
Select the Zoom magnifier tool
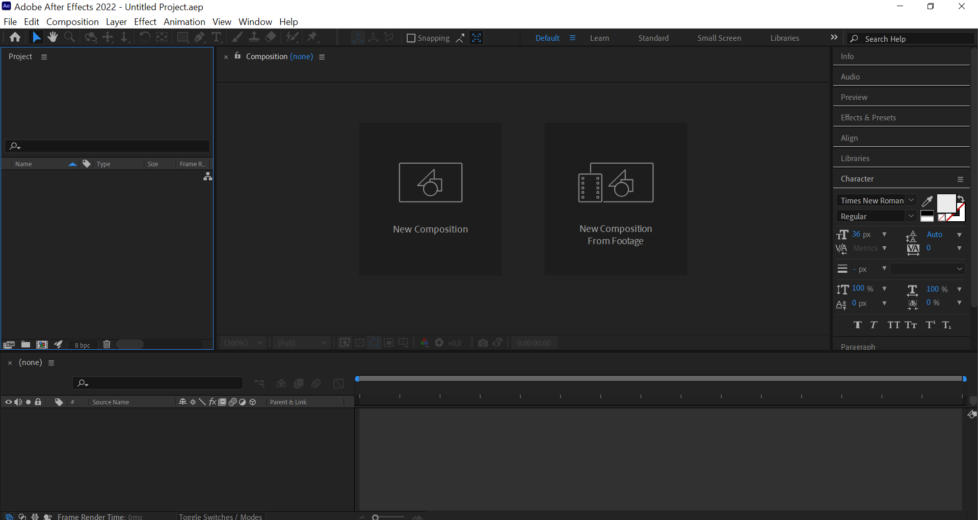pos(70,37)
